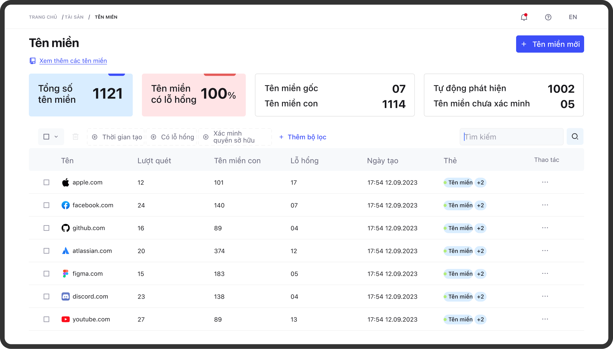Click the help question mark icon
The height and width of the screenshot is (349, 613).
[x=548, y=17]
